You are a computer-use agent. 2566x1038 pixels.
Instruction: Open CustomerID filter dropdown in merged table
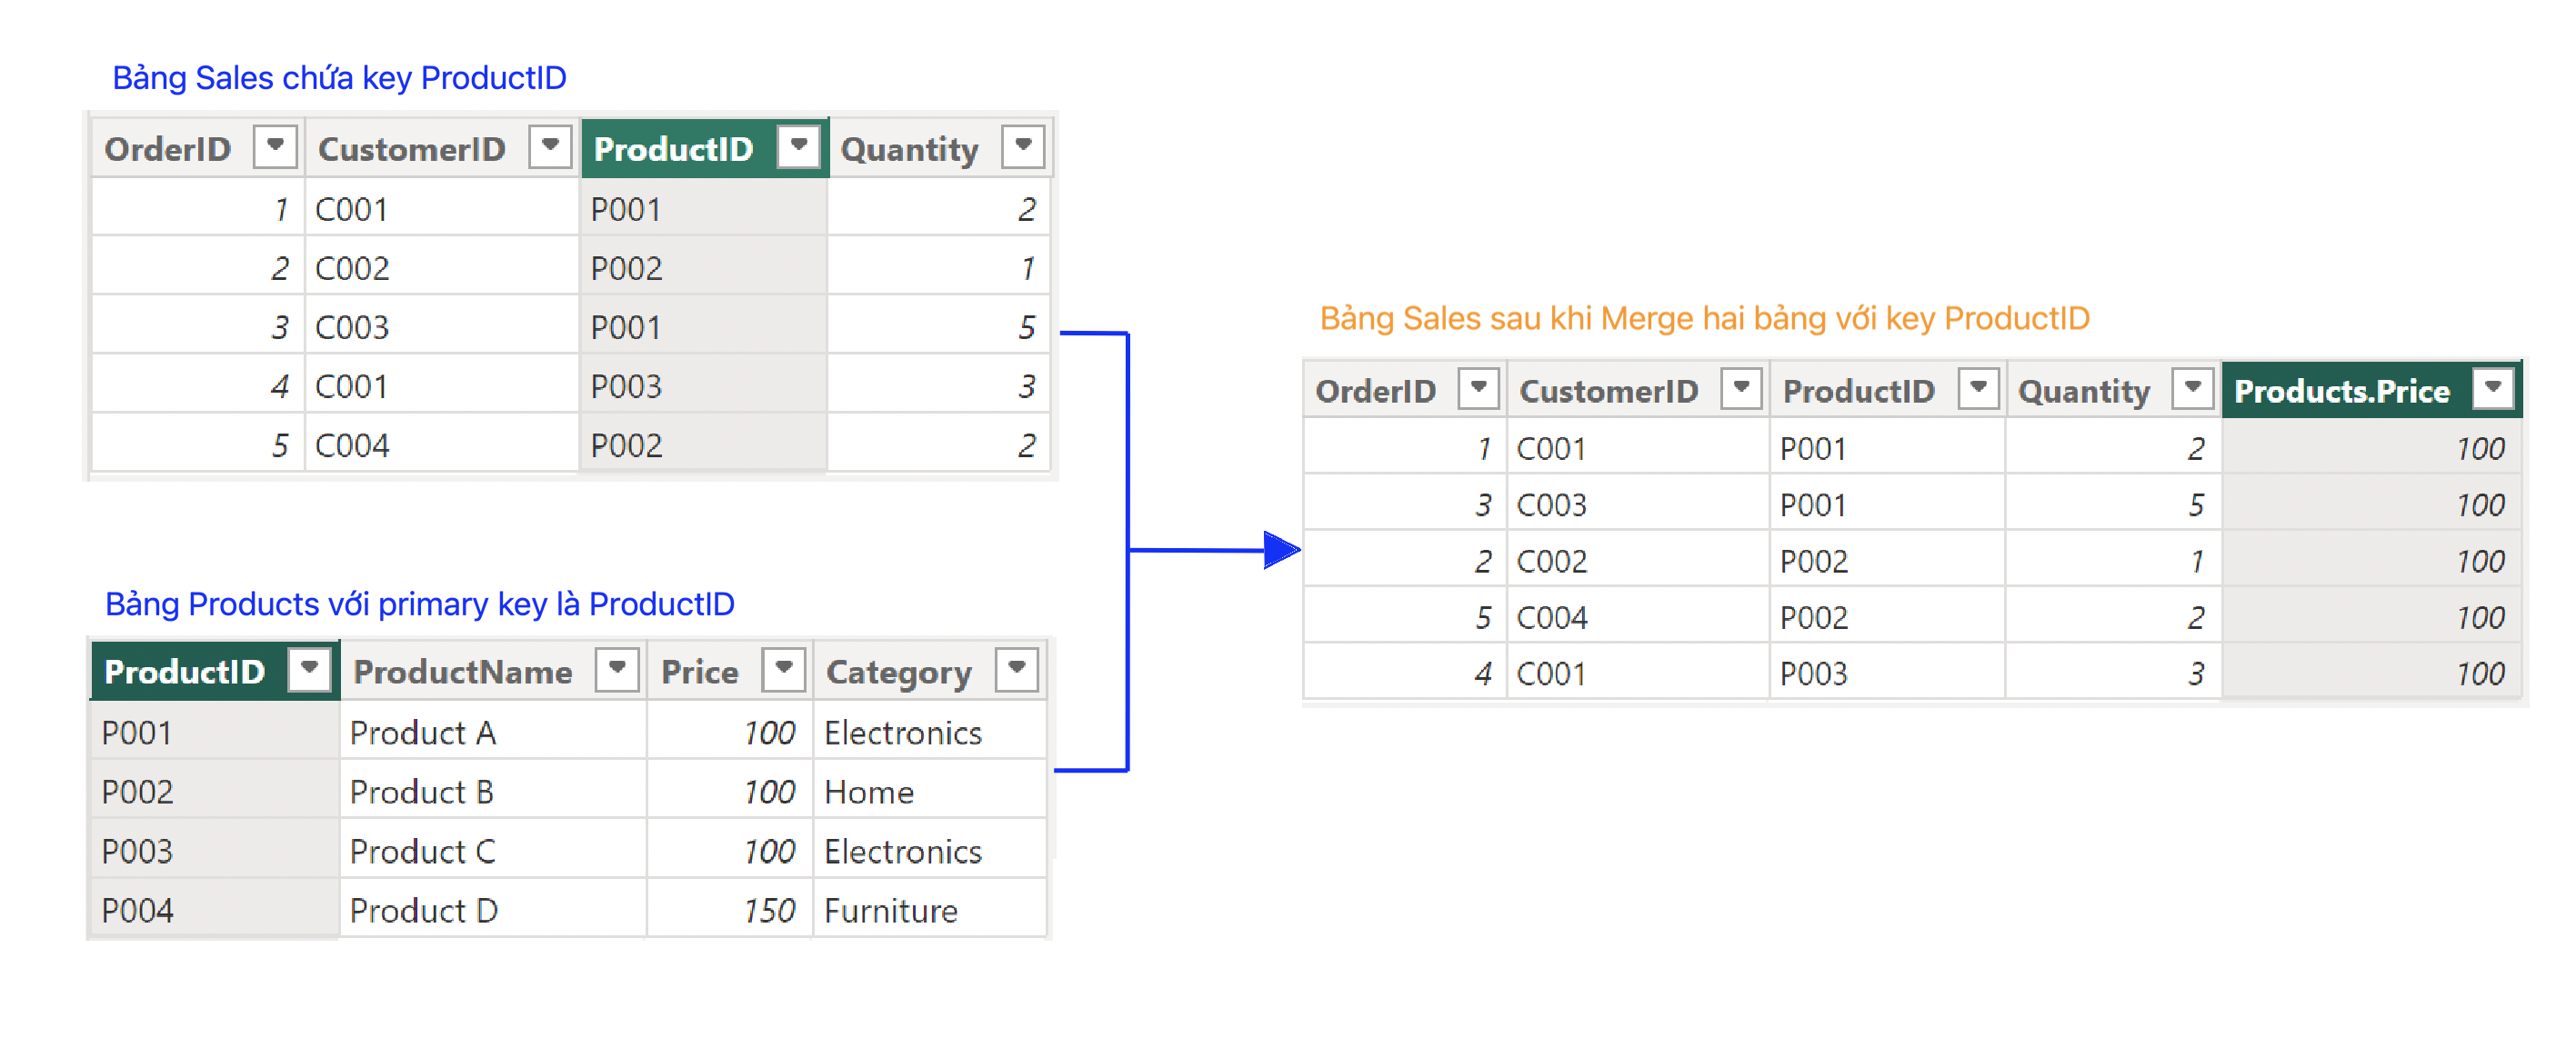click(x=1741, y=387)
